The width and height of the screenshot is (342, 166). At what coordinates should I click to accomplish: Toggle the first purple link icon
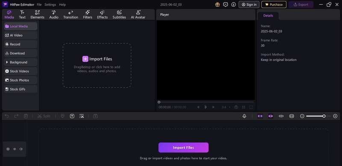[260, 116]
